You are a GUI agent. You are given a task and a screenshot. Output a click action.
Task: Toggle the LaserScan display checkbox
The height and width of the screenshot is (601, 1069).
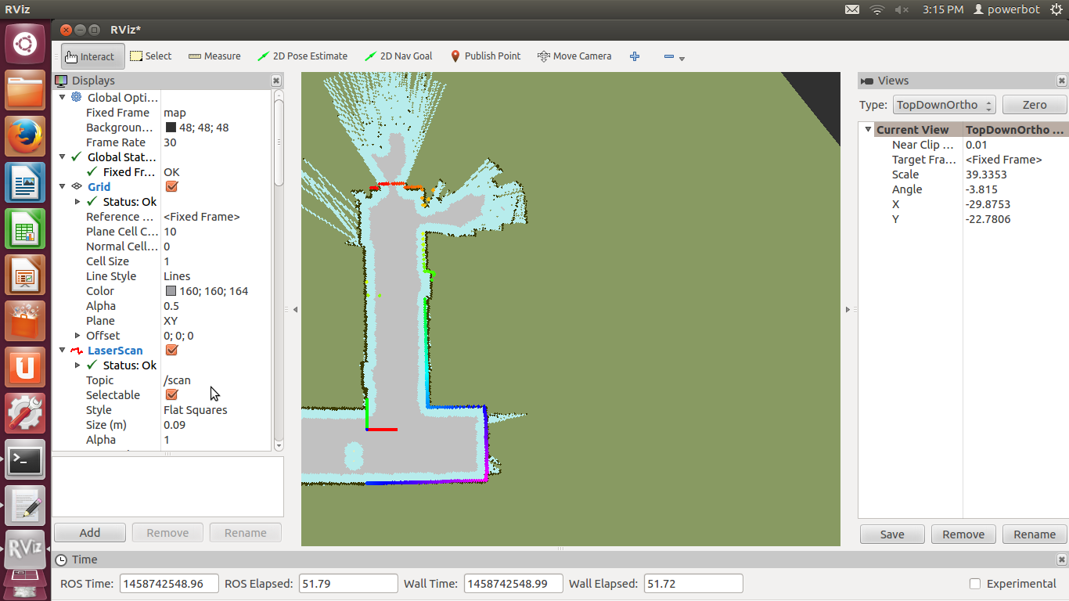171,350
